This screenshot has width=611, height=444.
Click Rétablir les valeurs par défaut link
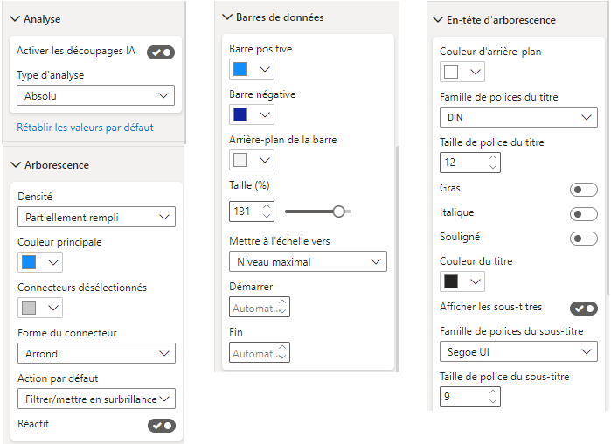point(85,128)
